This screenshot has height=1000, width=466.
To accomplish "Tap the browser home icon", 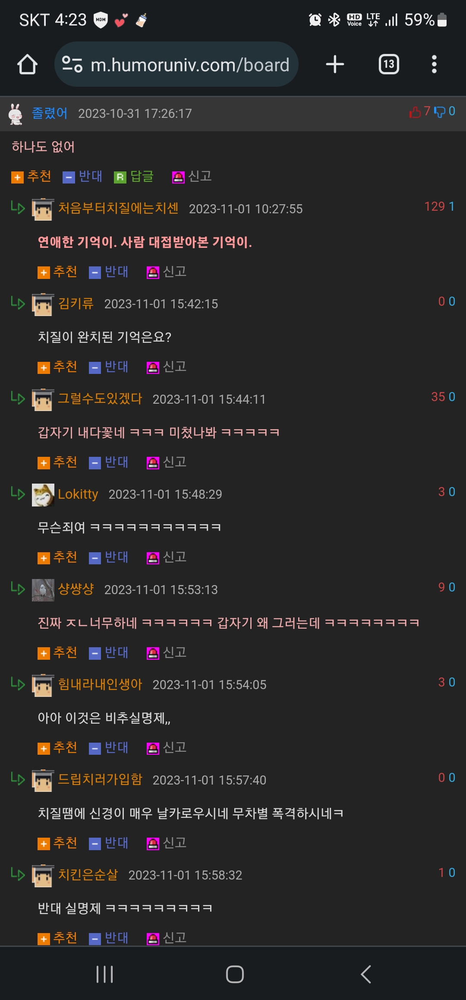I will click(x=27, y=64).
